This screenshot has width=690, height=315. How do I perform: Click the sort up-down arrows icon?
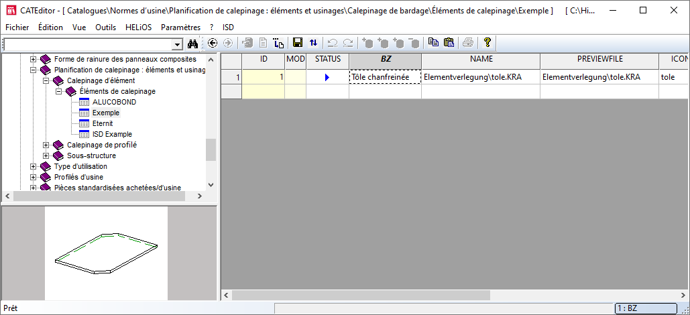pos(313,43)
